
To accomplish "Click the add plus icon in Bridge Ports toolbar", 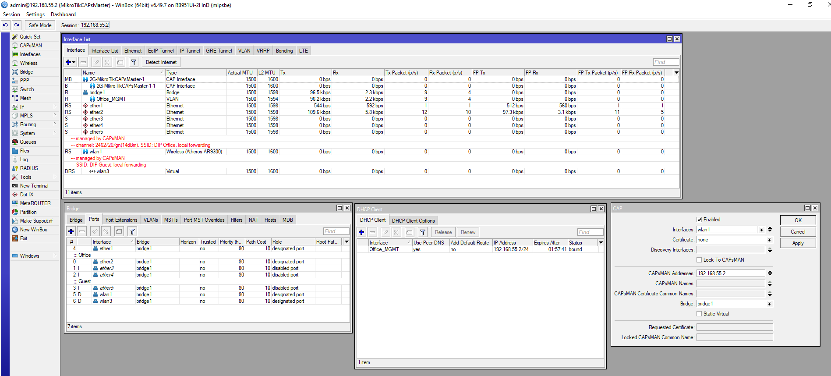I will pyautogui.click(x=71, y=231).
